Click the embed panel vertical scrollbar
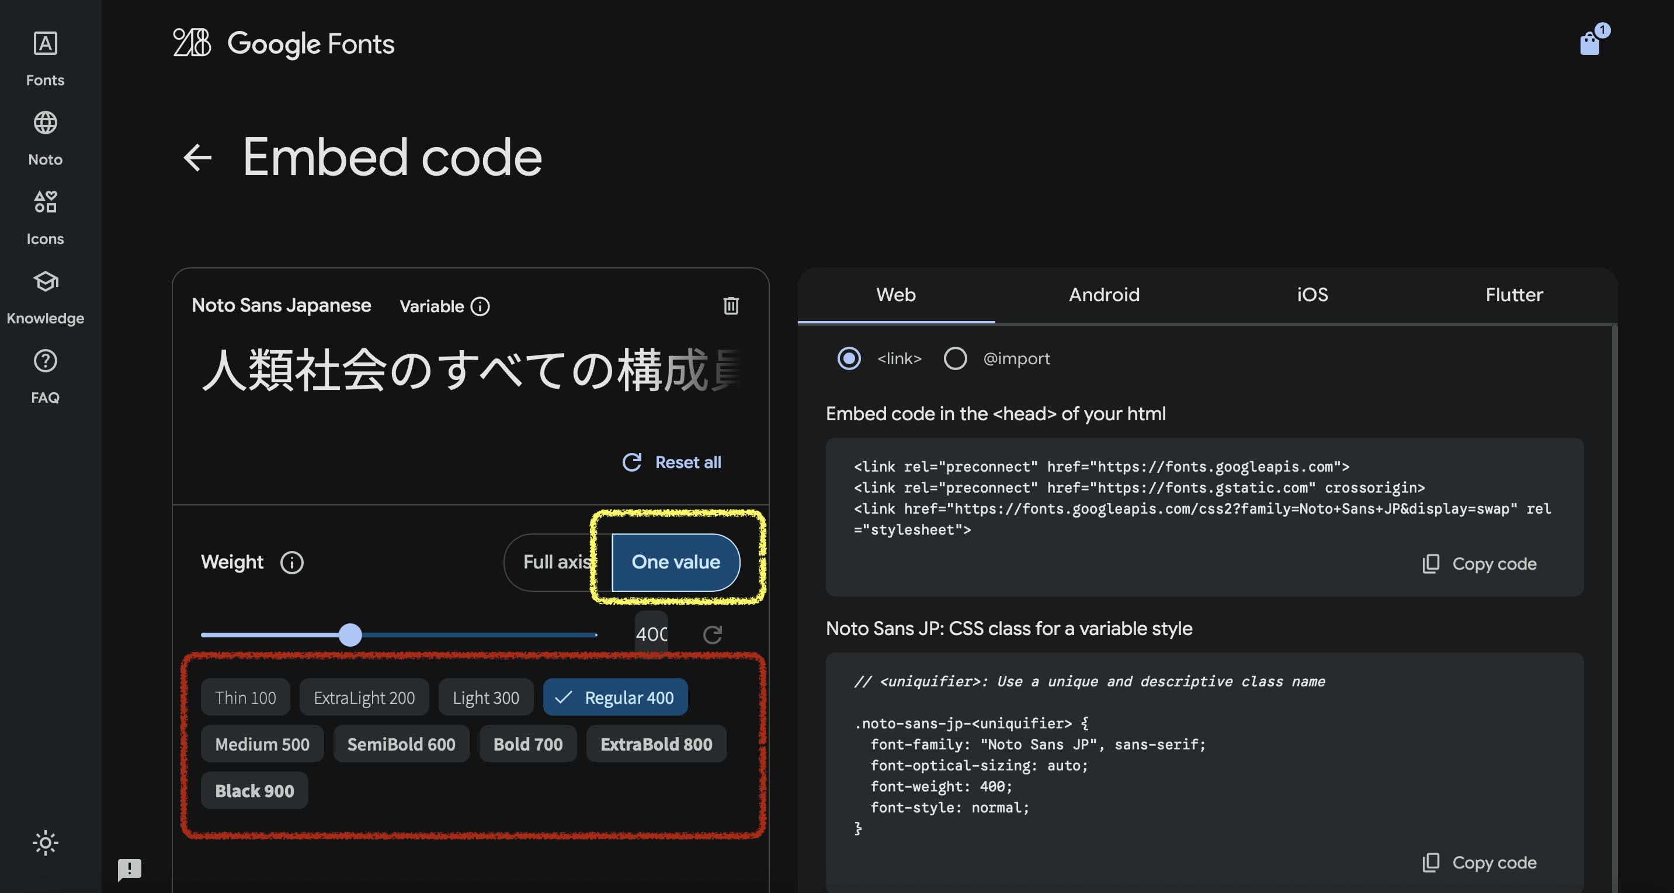Viewport: 1674px width, 893px height. [x=1614, y=608]
